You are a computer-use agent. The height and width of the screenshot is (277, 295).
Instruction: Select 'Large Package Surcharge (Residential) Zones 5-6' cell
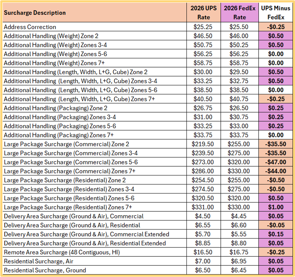click(x=95, y=198)
